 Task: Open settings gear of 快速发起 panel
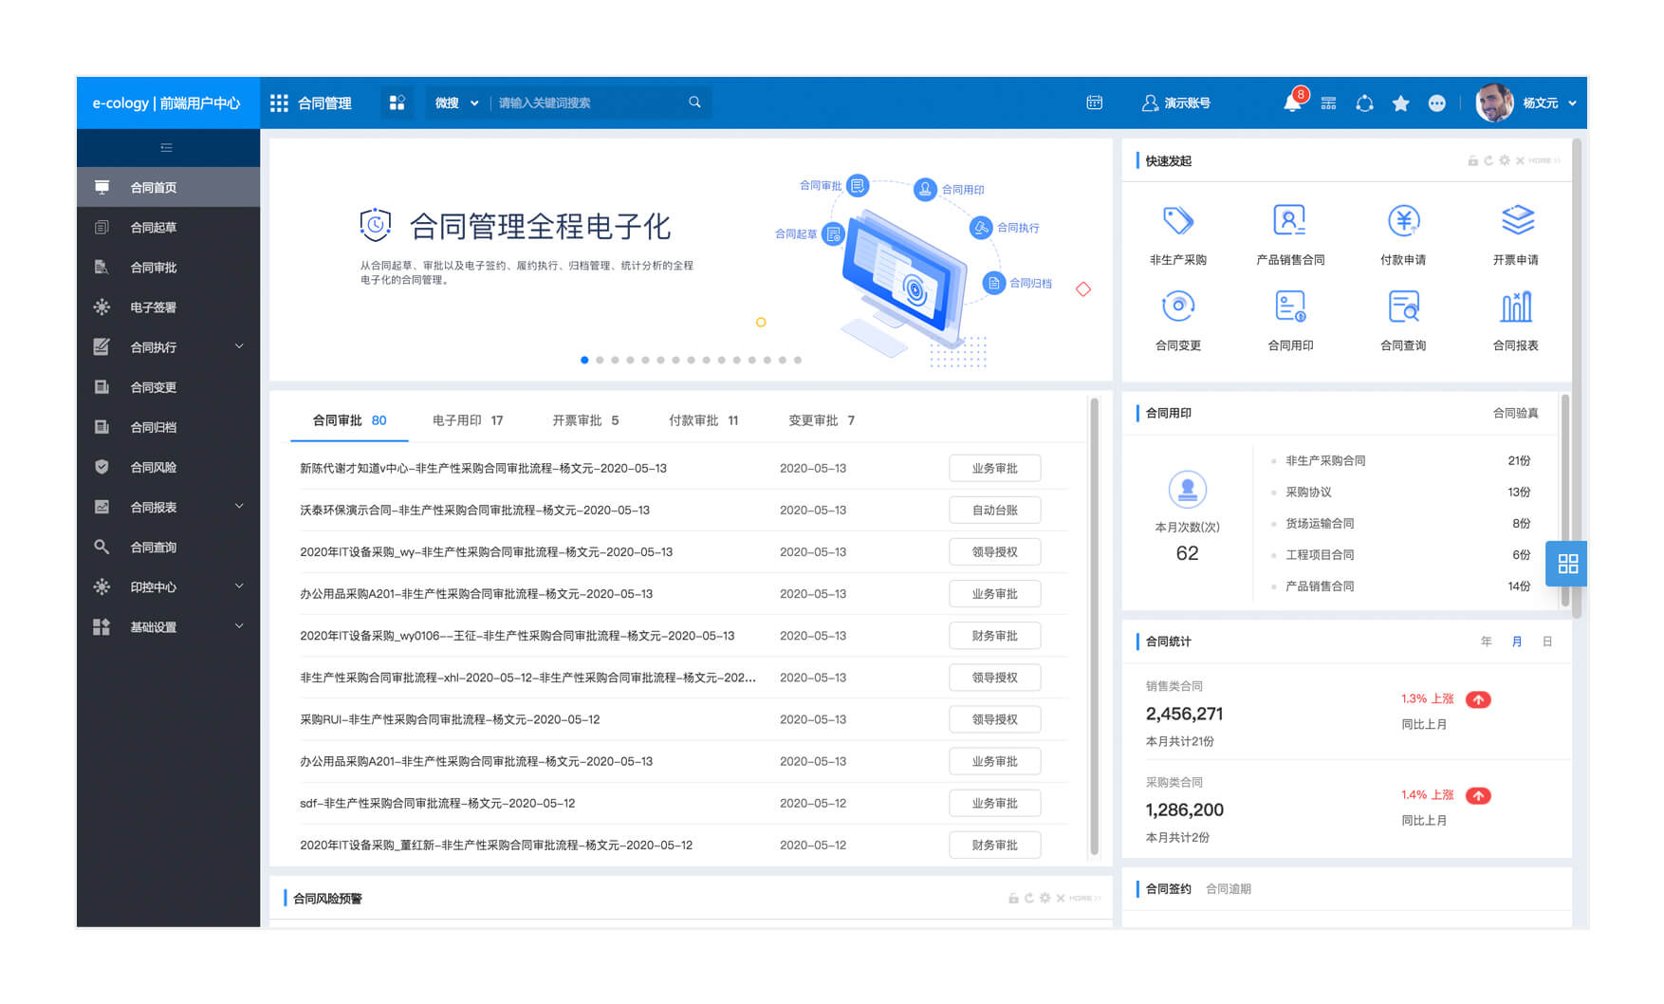click(1504, 161)
